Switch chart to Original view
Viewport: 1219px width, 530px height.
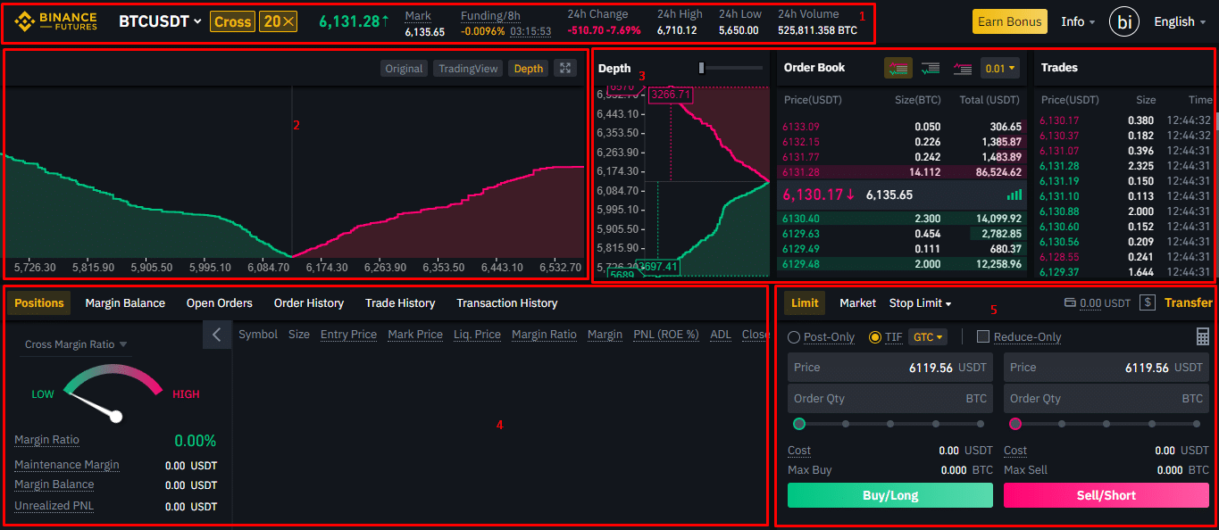(404, 69)
